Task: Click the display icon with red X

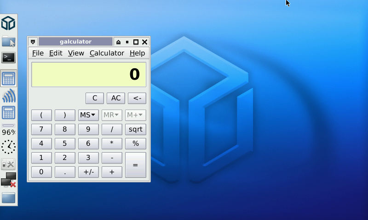Action: coord(8,180)
